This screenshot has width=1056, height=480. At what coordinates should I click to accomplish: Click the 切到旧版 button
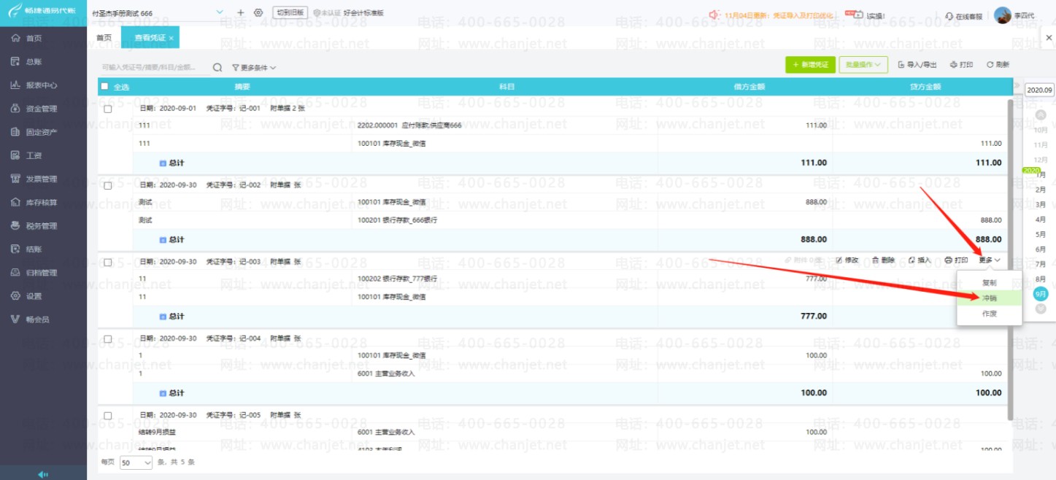coord(290,13)
